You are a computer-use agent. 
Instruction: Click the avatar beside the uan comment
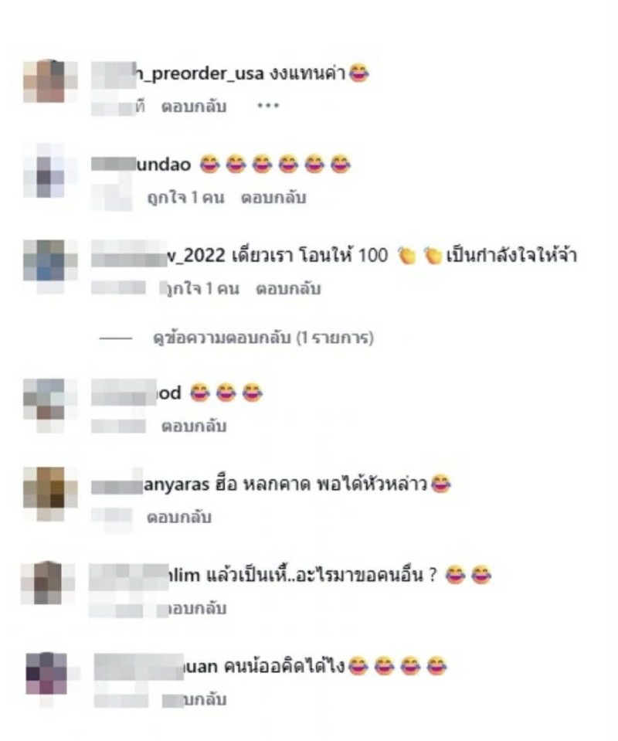click(x=47, y=675)
